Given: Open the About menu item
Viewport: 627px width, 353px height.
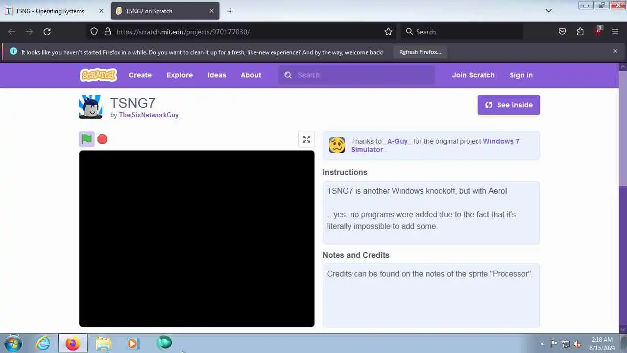Looking at the screenshot, I should point(251,75).
